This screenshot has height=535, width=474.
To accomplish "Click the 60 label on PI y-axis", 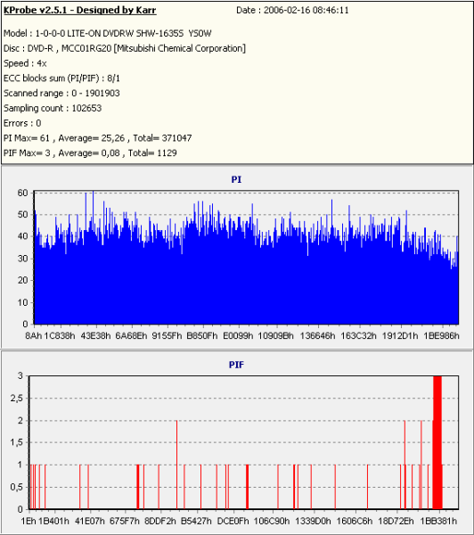I will coord(22,193).
